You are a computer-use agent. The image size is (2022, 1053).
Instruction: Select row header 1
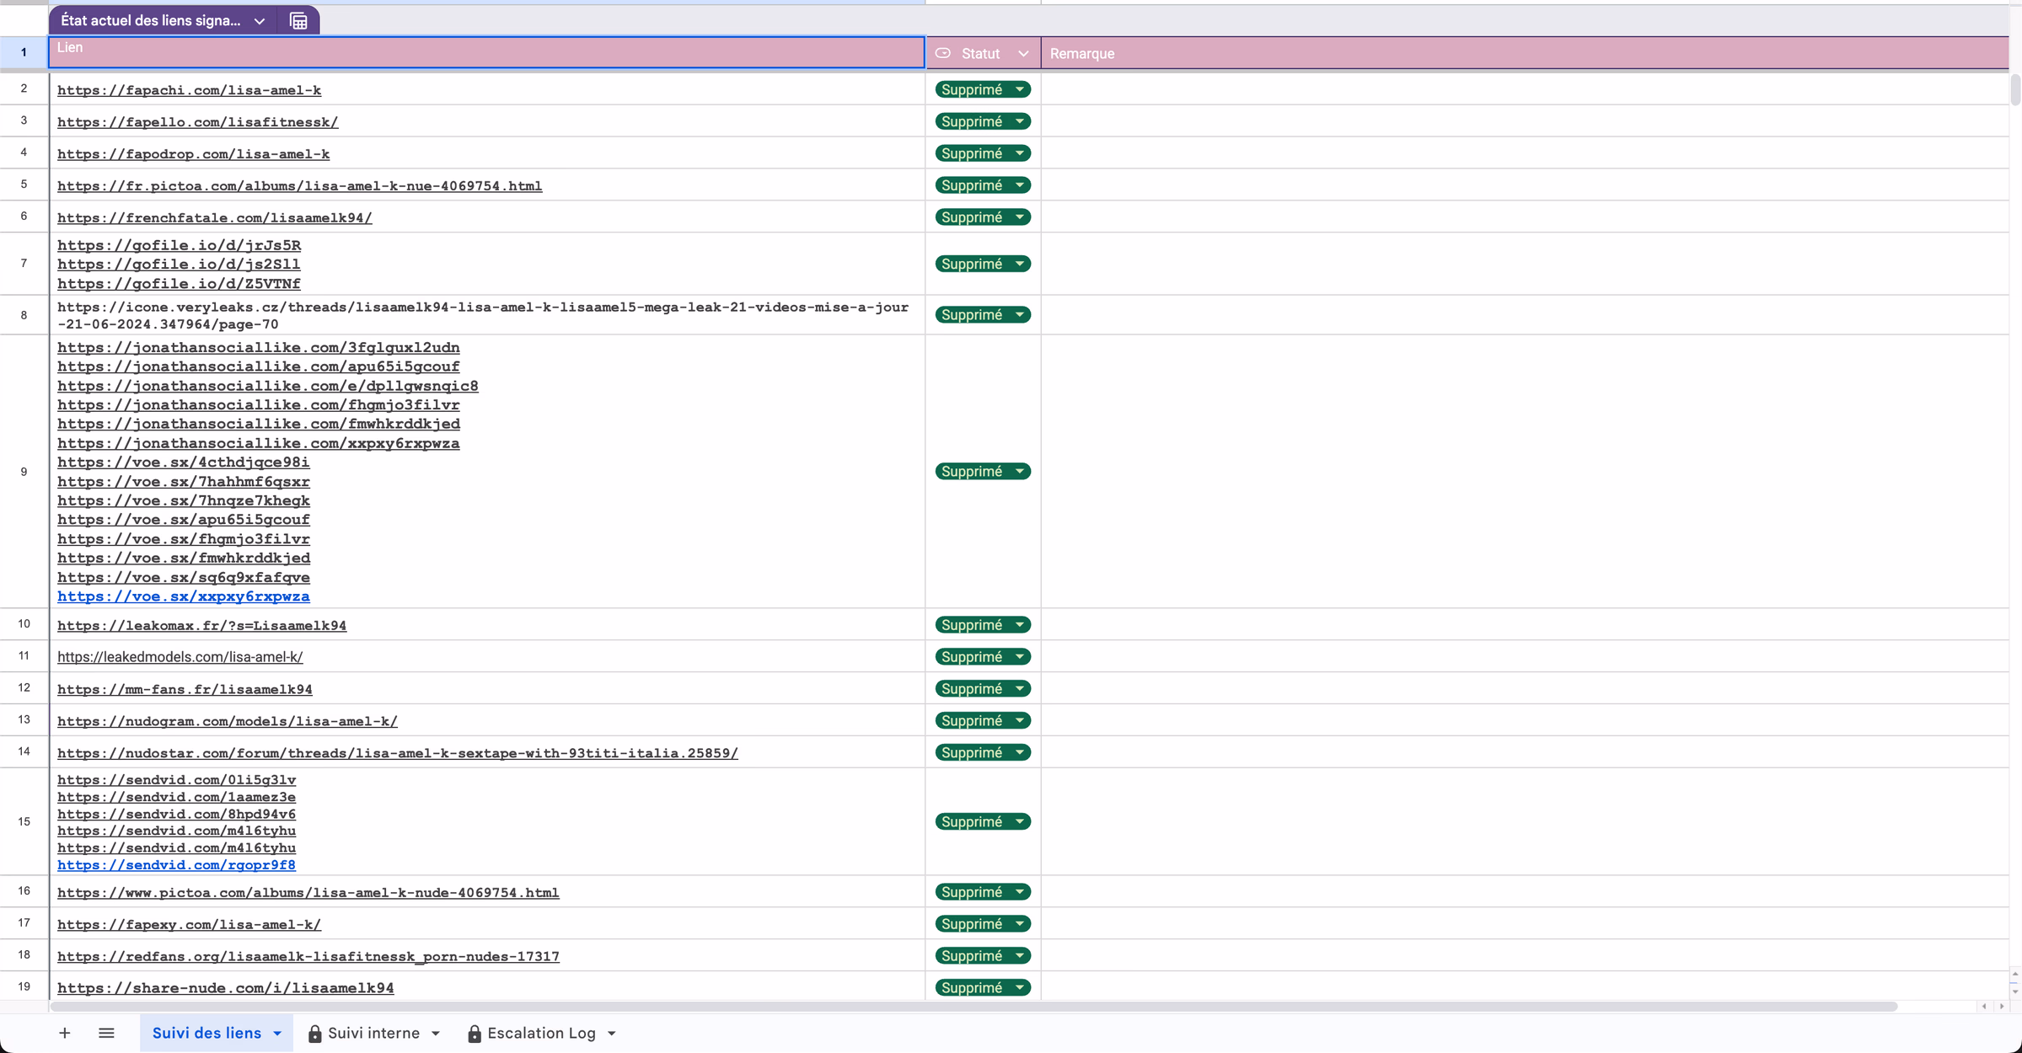24,52
